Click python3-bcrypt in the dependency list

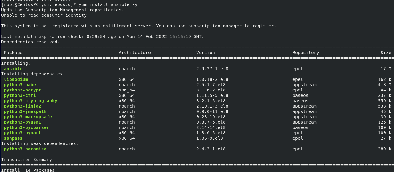(x=22, y=90)
